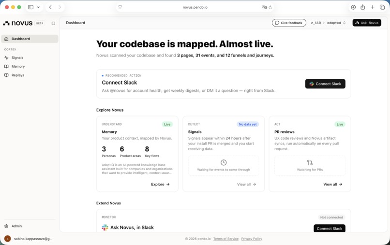Click the translate icon in address bar

(x=264, y=7)
